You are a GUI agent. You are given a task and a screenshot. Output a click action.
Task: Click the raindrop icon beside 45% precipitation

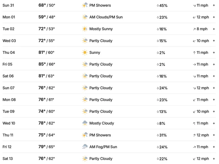click(x=158, y=5)
